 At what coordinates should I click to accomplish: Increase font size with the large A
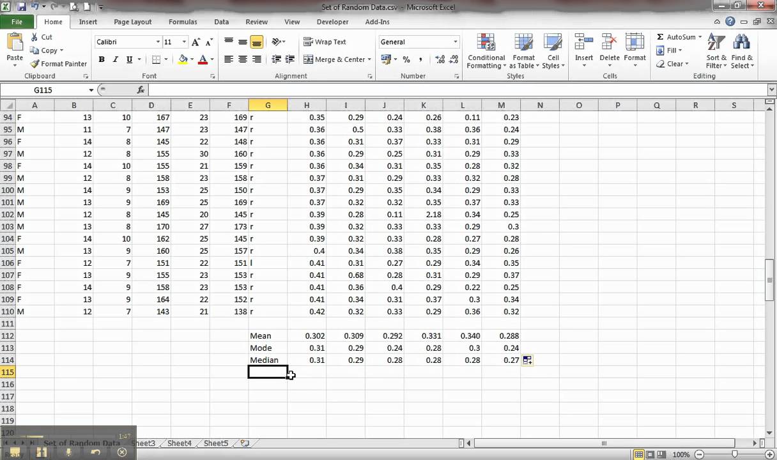pos(197,42)
